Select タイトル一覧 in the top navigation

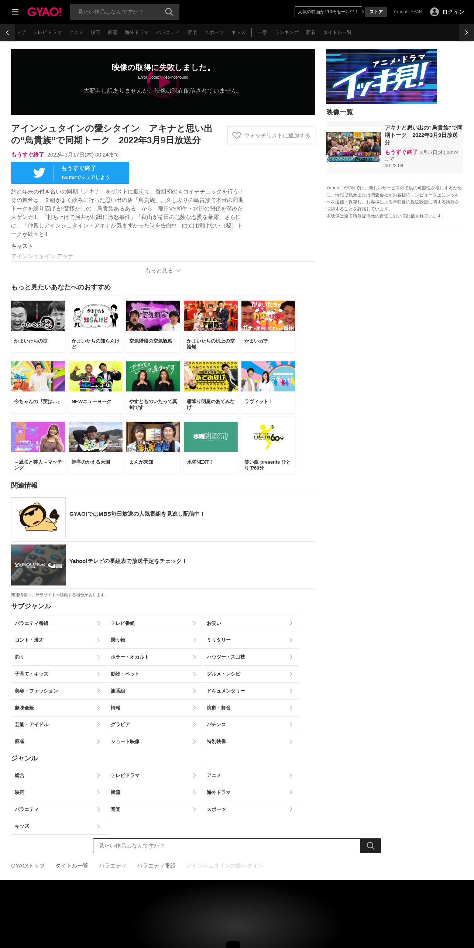[337, 32]
